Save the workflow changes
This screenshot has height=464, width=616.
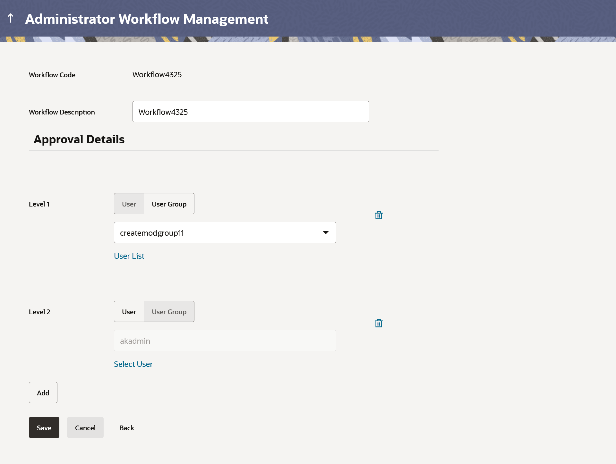click(x=44, y=428)
